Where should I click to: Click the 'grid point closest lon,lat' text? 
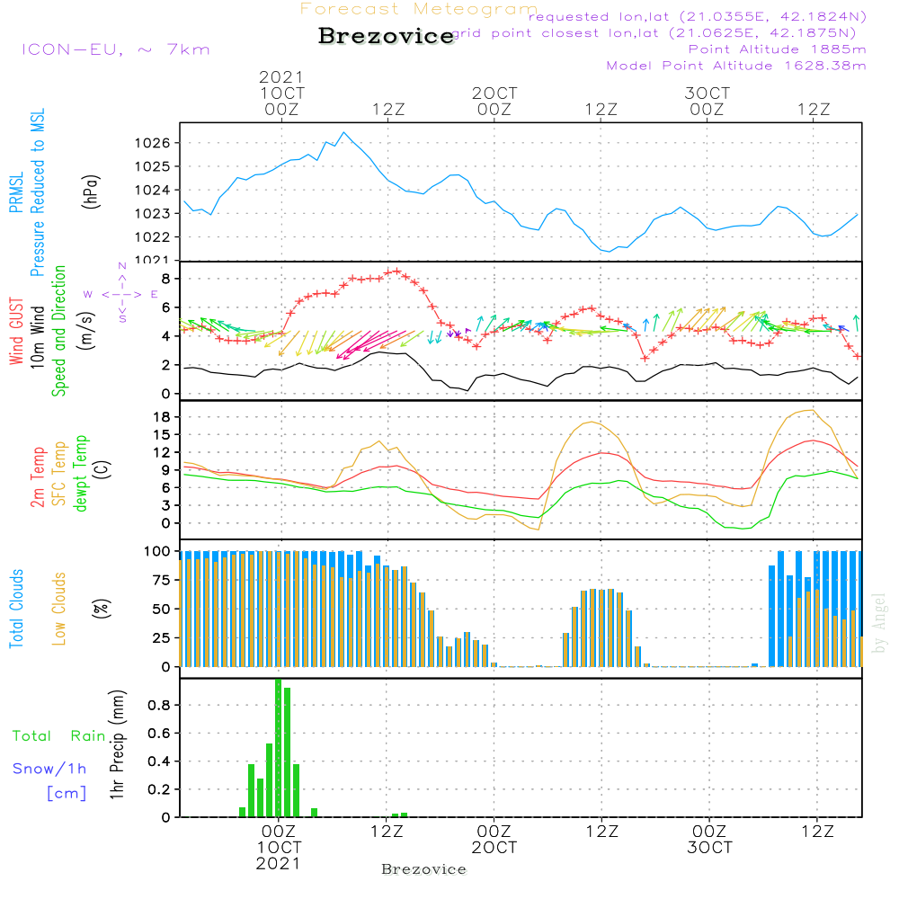(654, 33)
